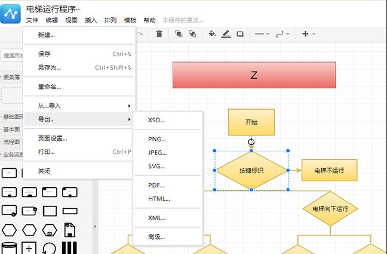Choose 页面设置... menu entry

pyautogui.click(x=79, y=138)
